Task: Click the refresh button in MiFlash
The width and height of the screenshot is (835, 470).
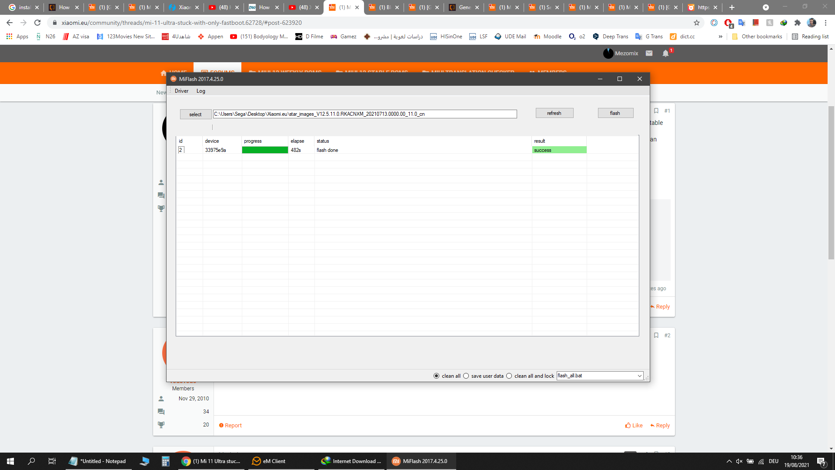Action: click(x=554, y=113)
